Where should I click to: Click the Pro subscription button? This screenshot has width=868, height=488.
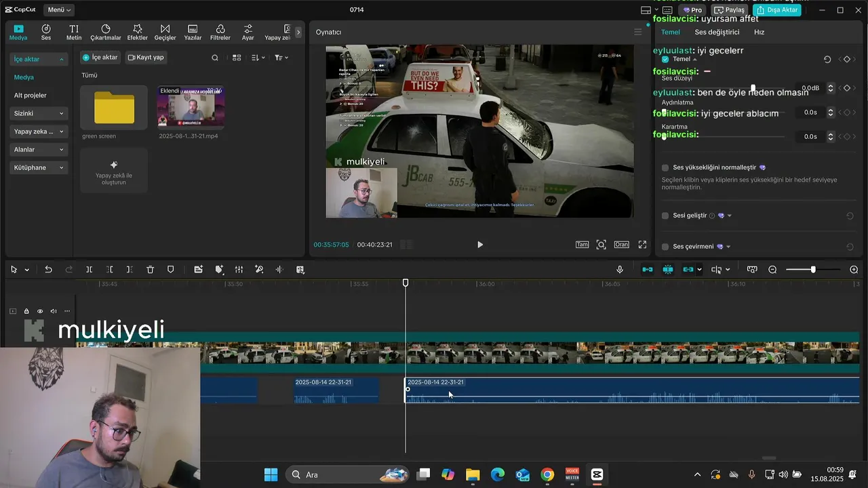point(692,10)
